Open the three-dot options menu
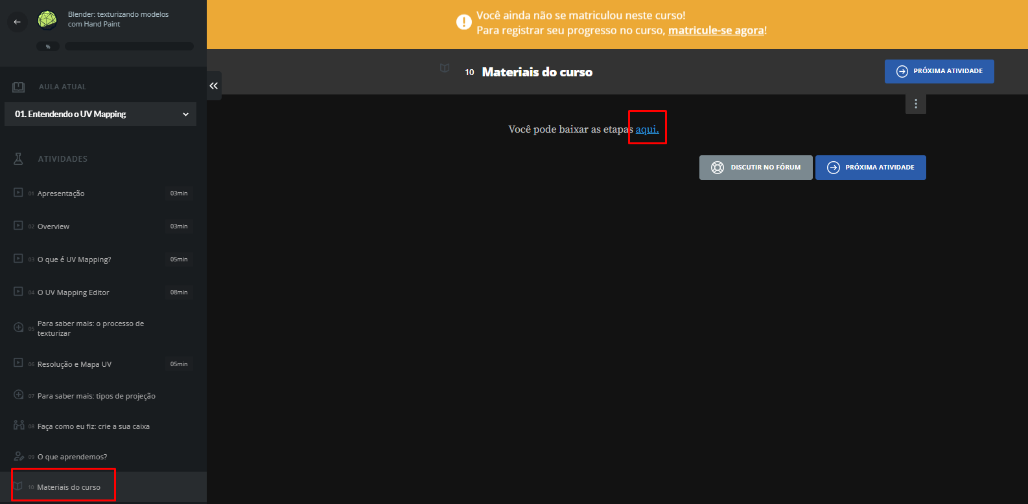Screen dimensions: 1028x504 pyautogui.click(x=916, y=104)
